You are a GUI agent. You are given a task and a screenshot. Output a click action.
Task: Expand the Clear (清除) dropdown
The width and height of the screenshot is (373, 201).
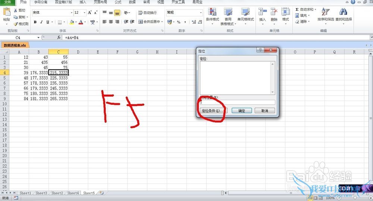309,22
